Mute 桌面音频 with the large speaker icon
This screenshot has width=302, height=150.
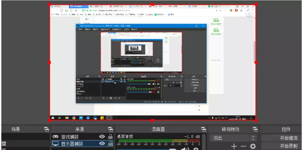pyautogui.click(x=186, y=149)
